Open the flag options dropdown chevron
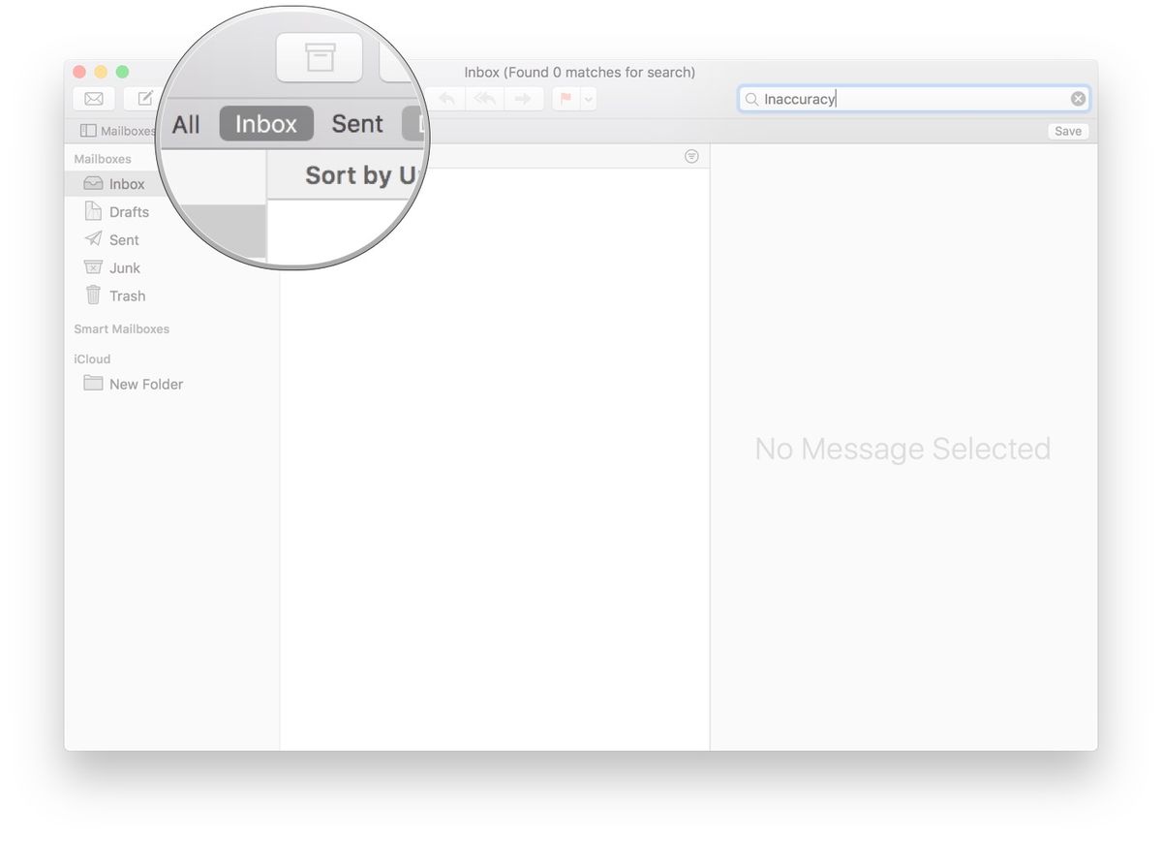1162x841 pixels. pos(587,98)
